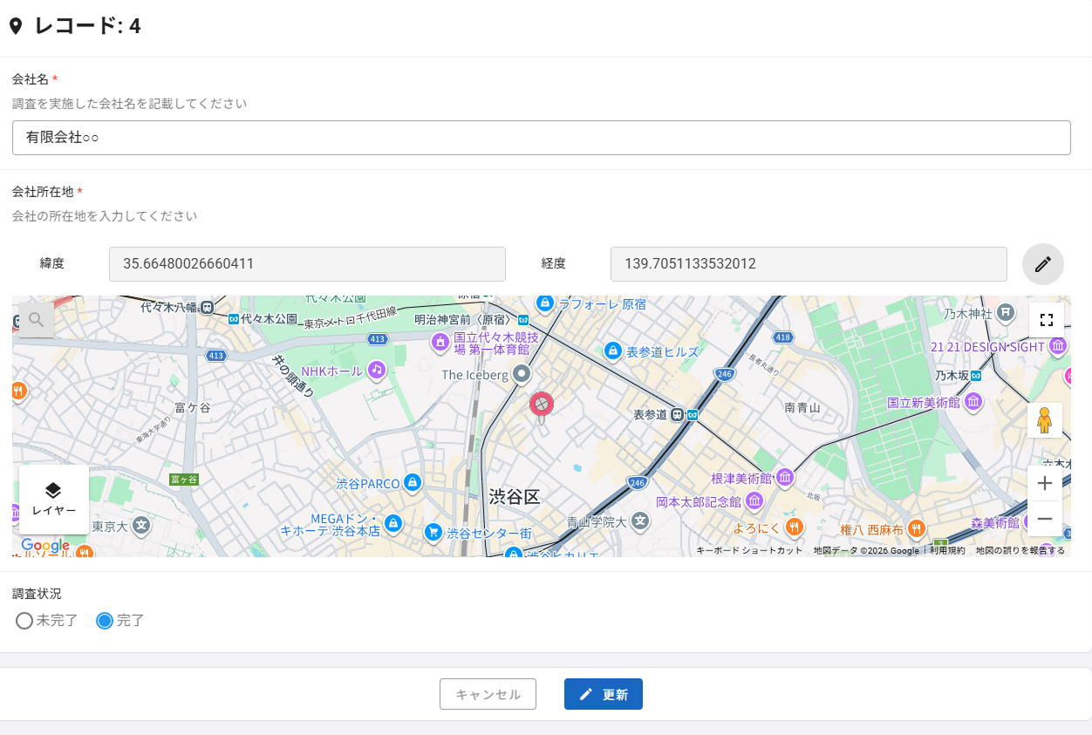
Task: Click 地図の誤りを報告する link
Action: point(1020,551)
